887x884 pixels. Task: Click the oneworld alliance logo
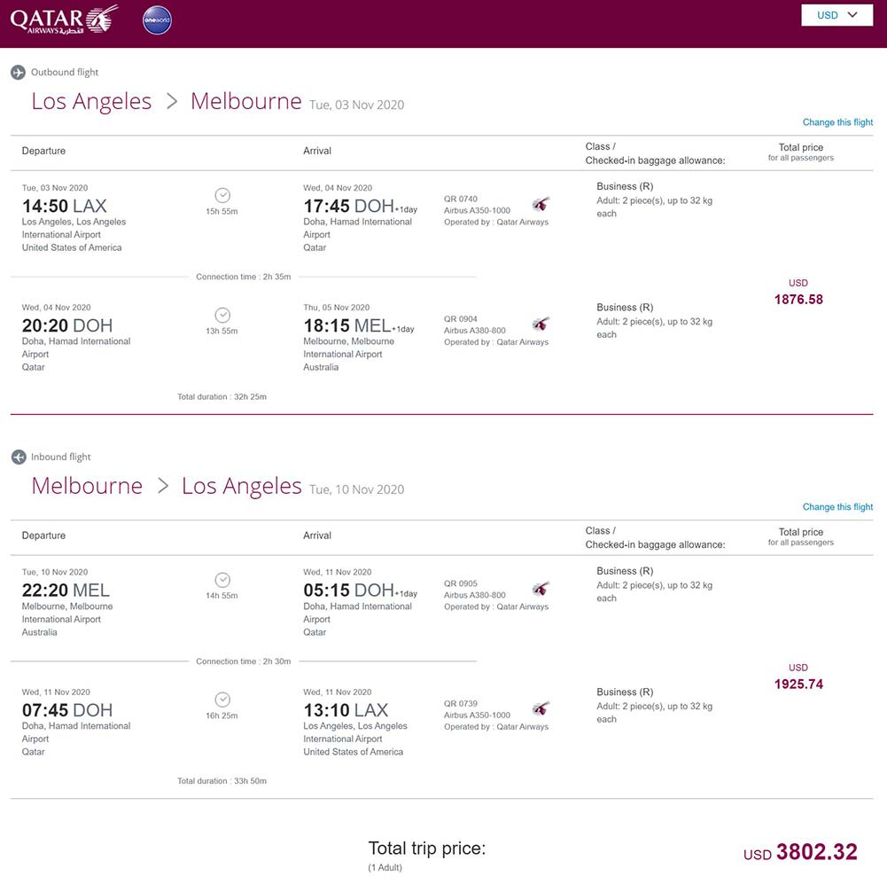coord(157,20)
